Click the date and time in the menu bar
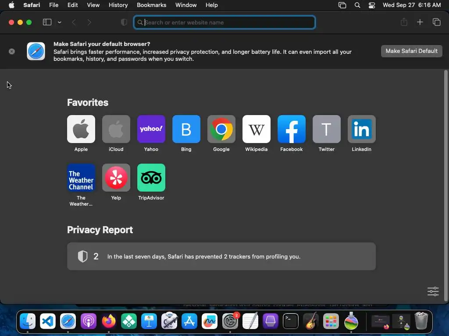This screenshot has width=449, height=336. 411,5
